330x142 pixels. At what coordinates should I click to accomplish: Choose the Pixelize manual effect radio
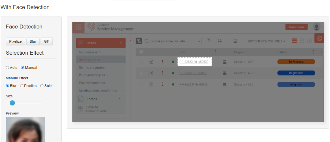pyautogui.click(x=22, y=86)
